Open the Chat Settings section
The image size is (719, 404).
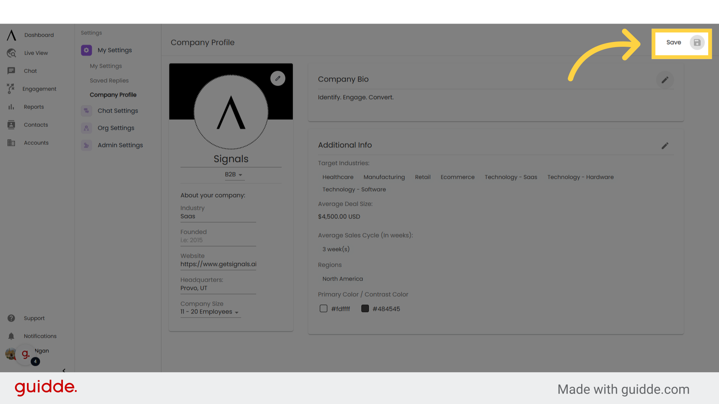point(118,111)
